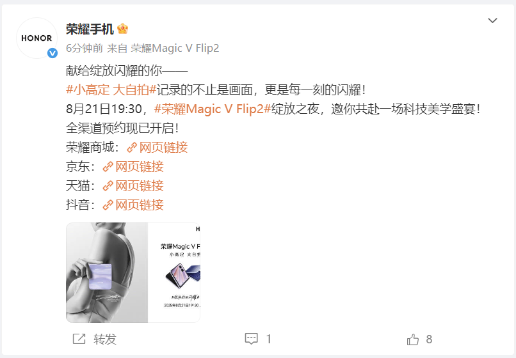This screenshot has height=358, width=516.
Task: Click the blue verified V badge
Action: pyautogui.click(x=52, y=53)
